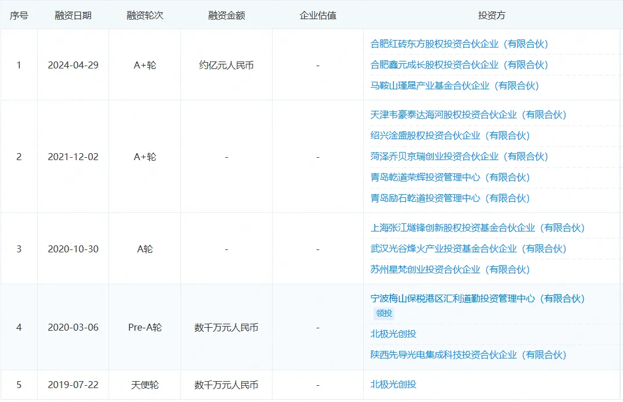Select the date 2020-03-06 cell

coord(73,327)
